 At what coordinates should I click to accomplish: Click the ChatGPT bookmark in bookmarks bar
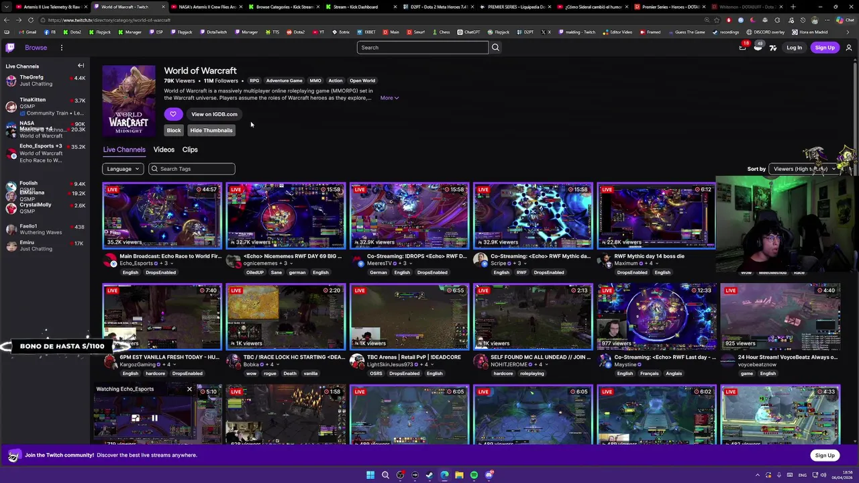(469, 32)
